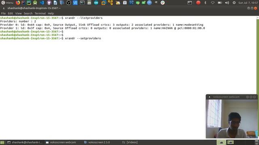The height and width of the screenshot is (145, 259).
Task: Click the 'Provider 1' HAINAN output line
Action: click(102, 28)
